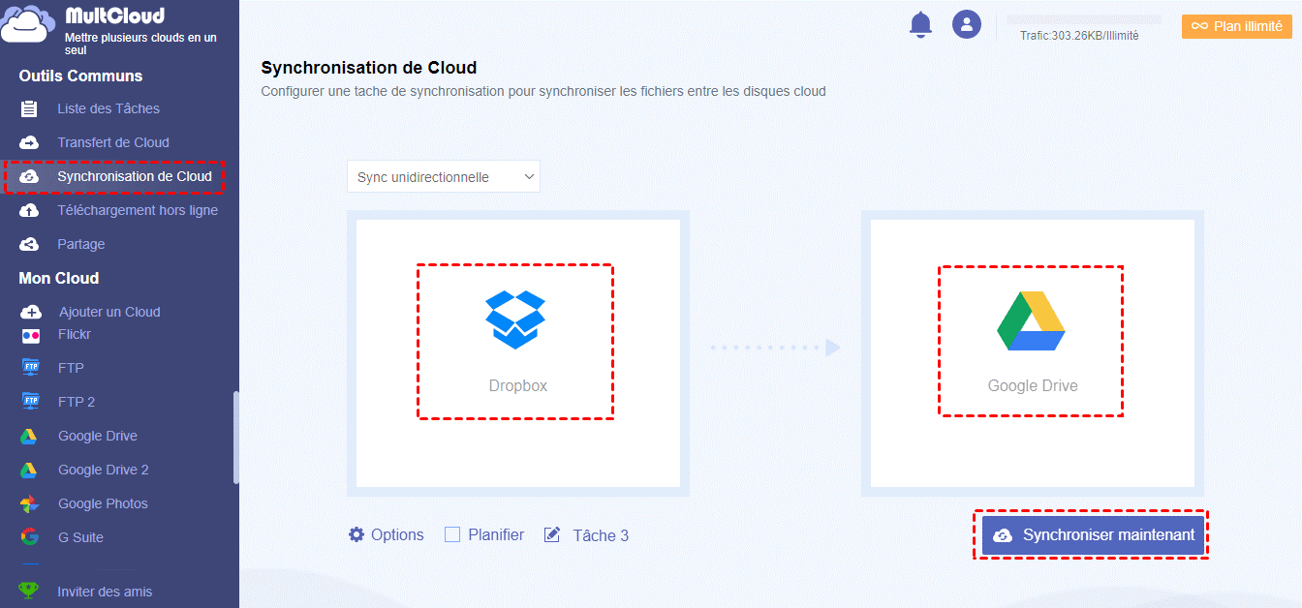Viewport: 1302px width, 608px height.
Task: Open the Flickr cloud entry
Action: click(75, 335)
